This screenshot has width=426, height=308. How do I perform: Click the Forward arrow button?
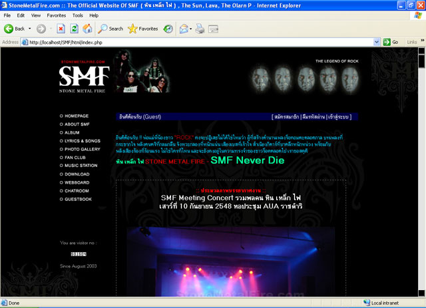pyautogui.click(x=41, y=29)
